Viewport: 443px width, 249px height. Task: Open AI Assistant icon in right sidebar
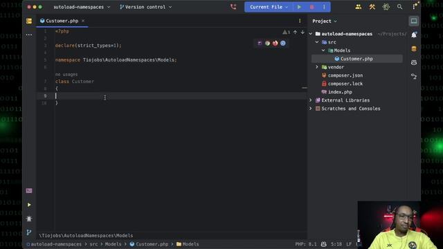pos(414,63)
